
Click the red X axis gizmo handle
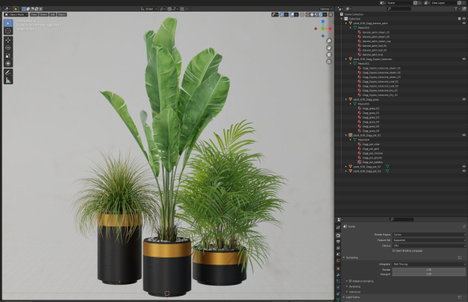click(x=330, y=29)
